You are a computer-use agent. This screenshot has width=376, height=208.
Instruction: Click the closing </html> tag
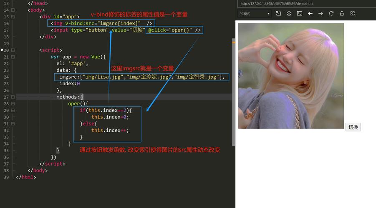26,177
